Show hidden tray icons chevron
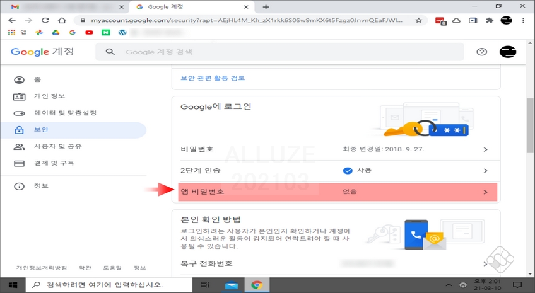The width and height of the screenshot is (535, 293). (x=449, y=285)
